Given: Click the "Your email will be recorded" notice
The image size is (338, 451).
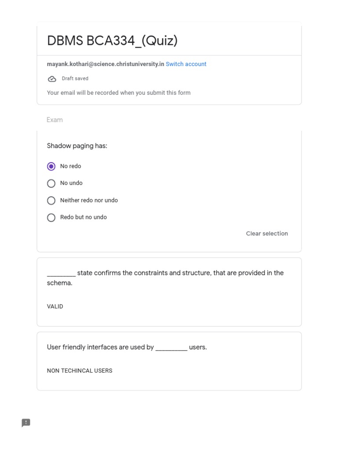Looking at the screenshot, I should tap(119, 93).
